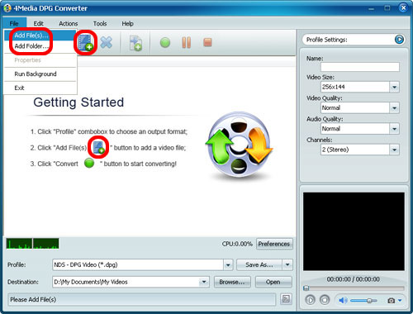Click the Remove (blue X) toolbar icon

click(106, 43)
